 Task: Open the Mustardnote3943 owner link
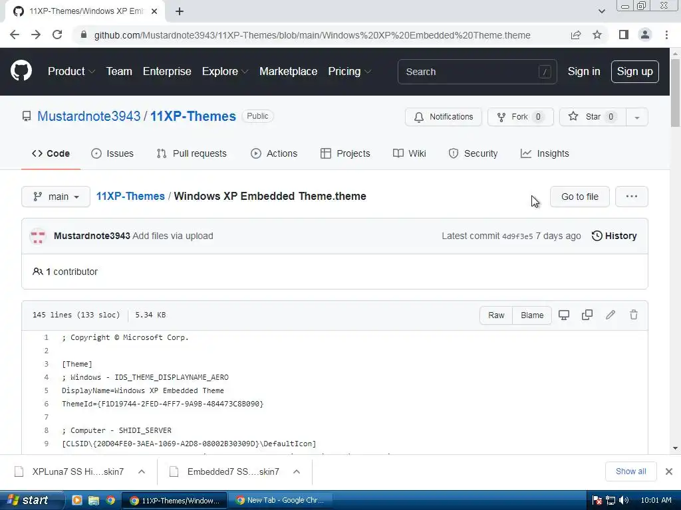88,116
